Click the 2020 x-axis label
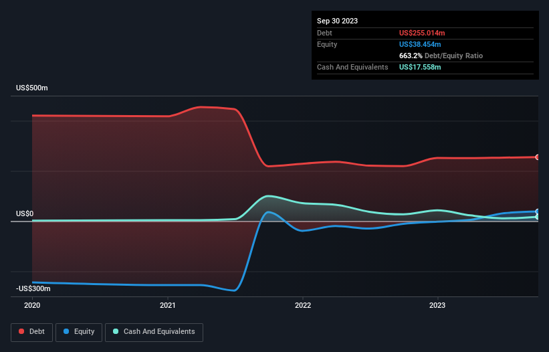 pyautogui.click(x=32, y=305)
